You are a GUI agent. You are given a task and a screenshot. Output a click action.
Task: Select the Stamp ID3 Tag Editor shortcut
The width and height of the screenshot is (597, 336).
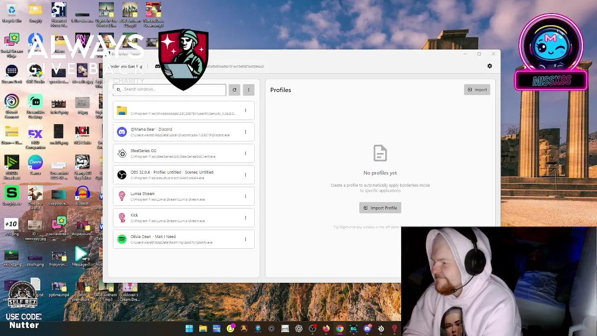coord(82,167)
